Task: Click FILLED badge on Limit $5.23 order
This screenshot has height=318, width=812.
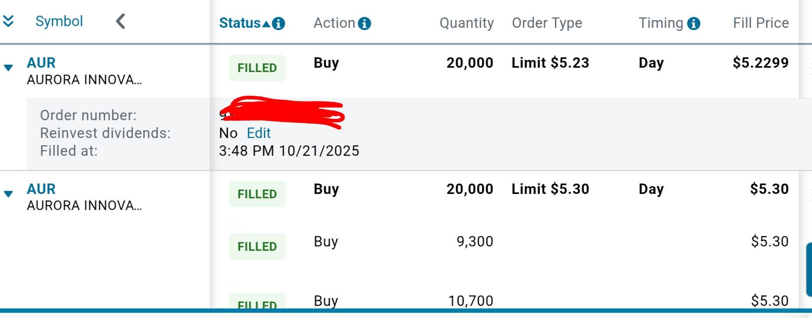Action: coord(257,68)
